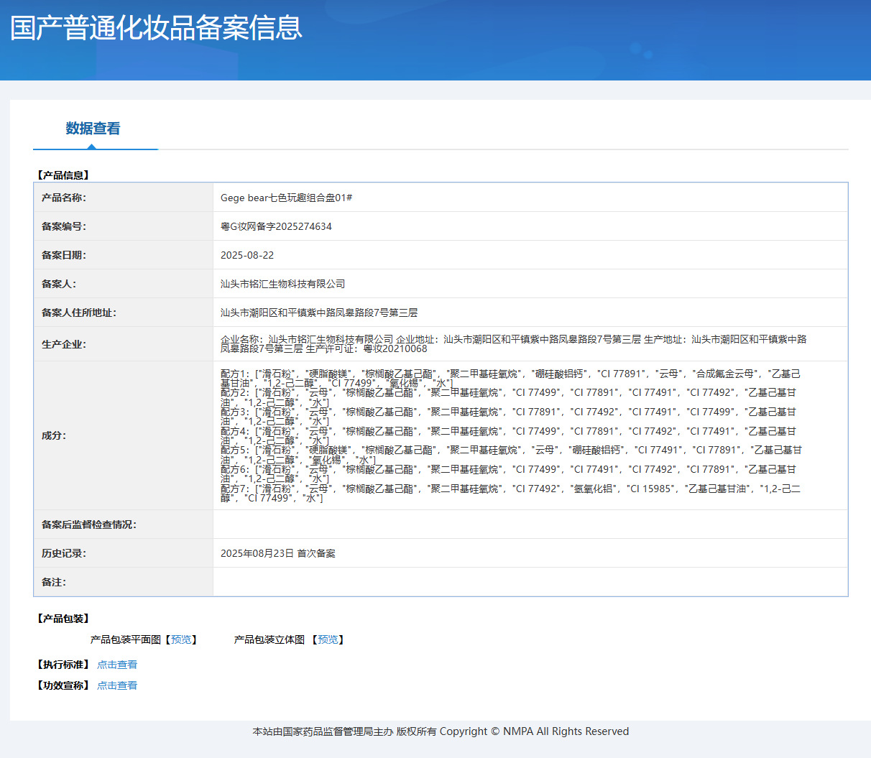
Task: Click the 备注 row label
Action: tap(54, 582)
